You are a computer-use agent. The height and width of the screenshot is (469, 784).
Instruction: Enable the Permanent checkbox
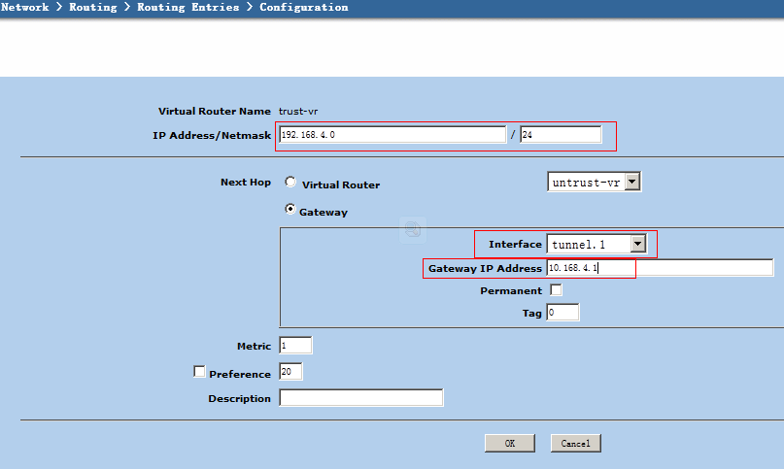tap(556, 290)
